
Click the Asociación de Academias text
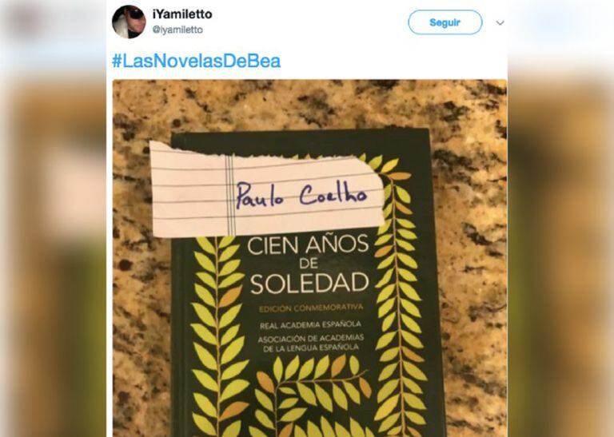pos(310,343)
